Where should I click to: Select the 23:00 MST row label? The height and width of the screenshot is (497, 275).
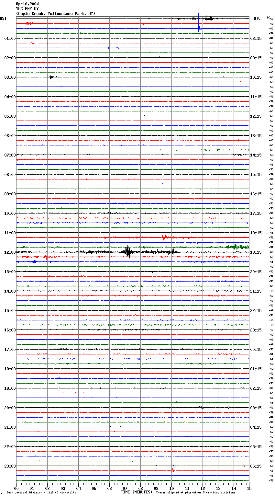point(10,466)
